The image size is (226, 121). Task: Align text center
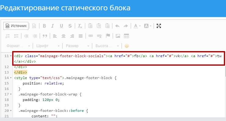[64, 36]
